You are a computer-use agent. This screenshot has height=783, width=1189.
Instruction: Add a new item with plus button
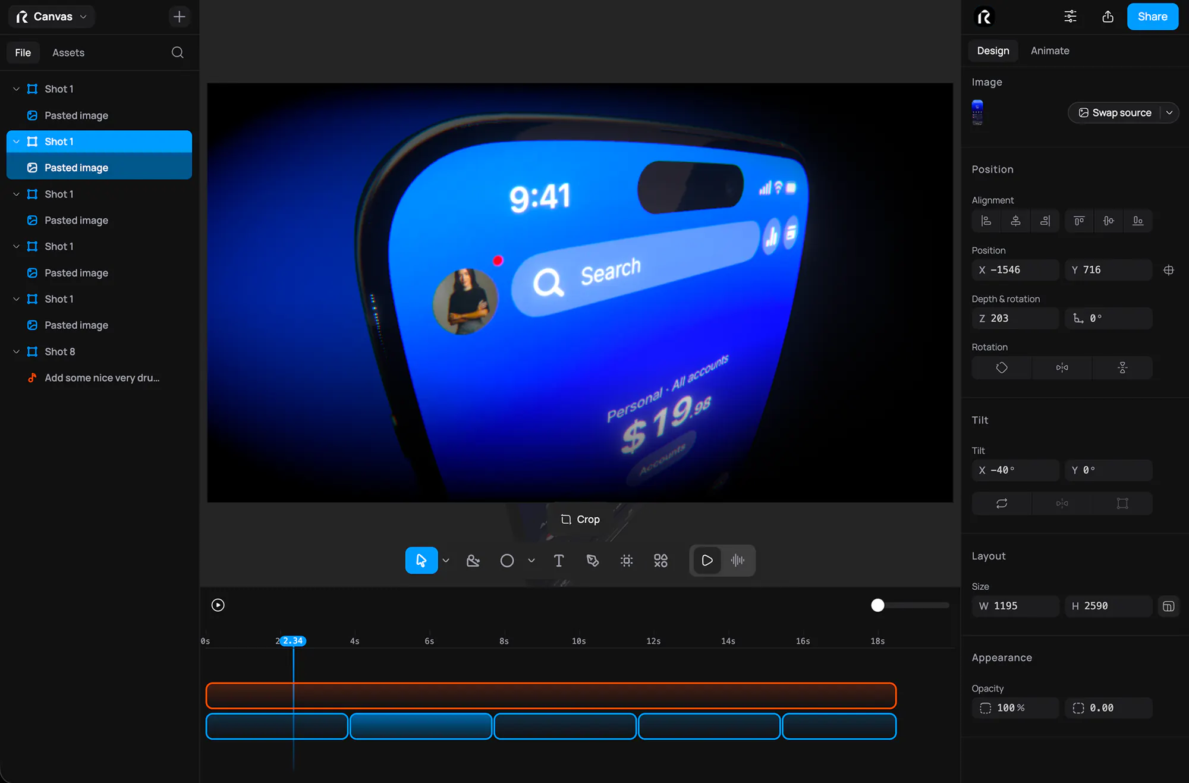point(179,17)
